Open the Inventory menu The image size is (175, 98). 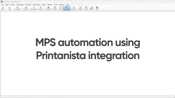pos(28,5)
